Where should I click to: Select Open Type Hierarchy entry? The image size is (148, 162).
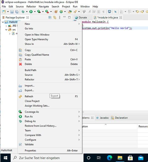click(50, 39)
